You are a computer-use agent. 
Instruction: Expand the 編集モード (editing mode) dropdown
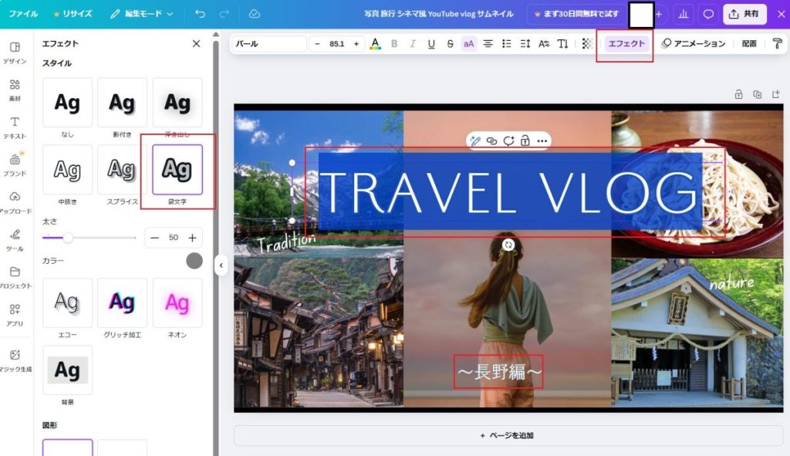pyautogui.click(x=142, y=14)
